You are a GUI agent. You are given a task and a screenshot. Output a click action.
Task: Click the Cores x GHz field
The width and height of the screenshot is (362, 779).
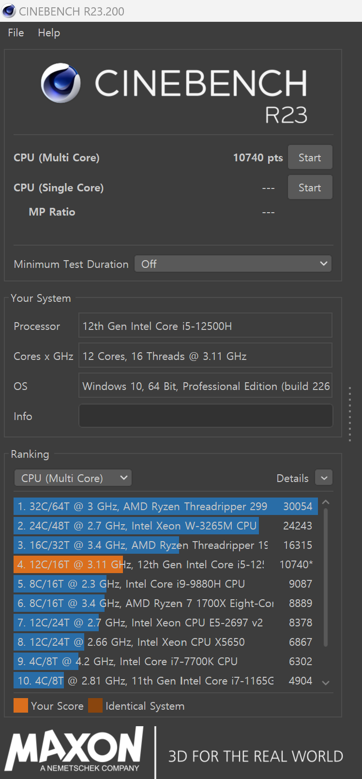pos(205,356)
